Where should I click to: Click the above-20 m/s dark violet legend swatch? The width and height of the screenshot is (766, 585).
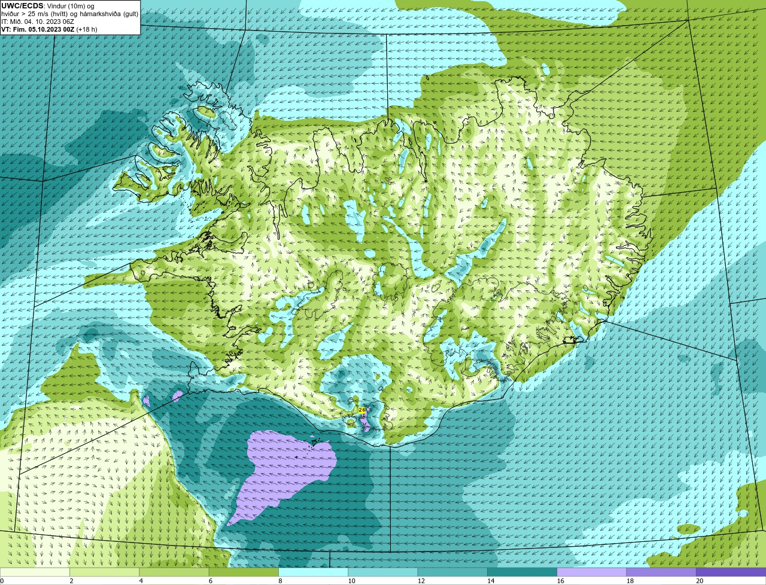[x=731, y=572]
